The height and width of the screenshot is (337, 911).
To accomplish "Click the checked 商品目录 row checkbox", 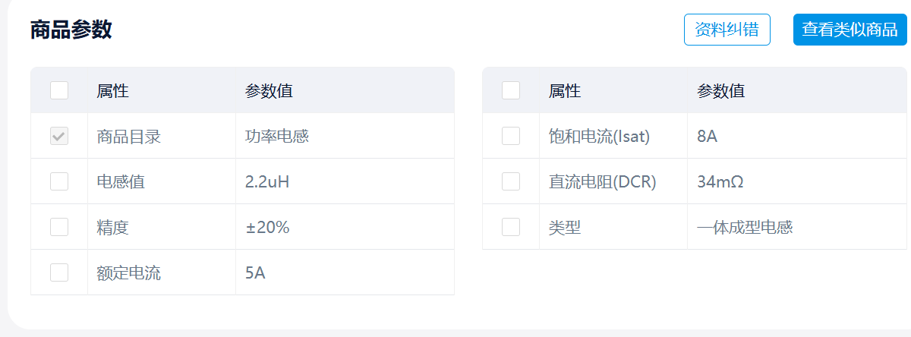I will [x=59, y=137].
